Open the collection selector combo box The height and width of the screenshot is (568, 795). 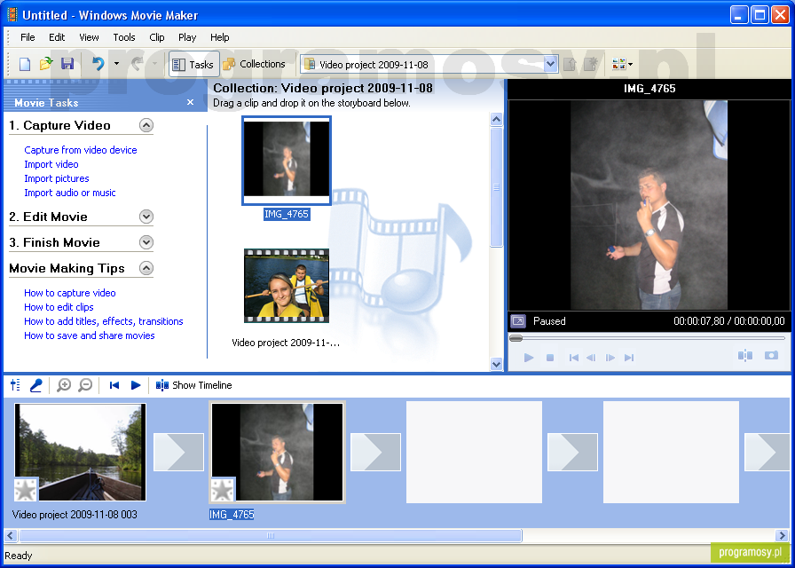pyautogui.click(x=429, y=65)
